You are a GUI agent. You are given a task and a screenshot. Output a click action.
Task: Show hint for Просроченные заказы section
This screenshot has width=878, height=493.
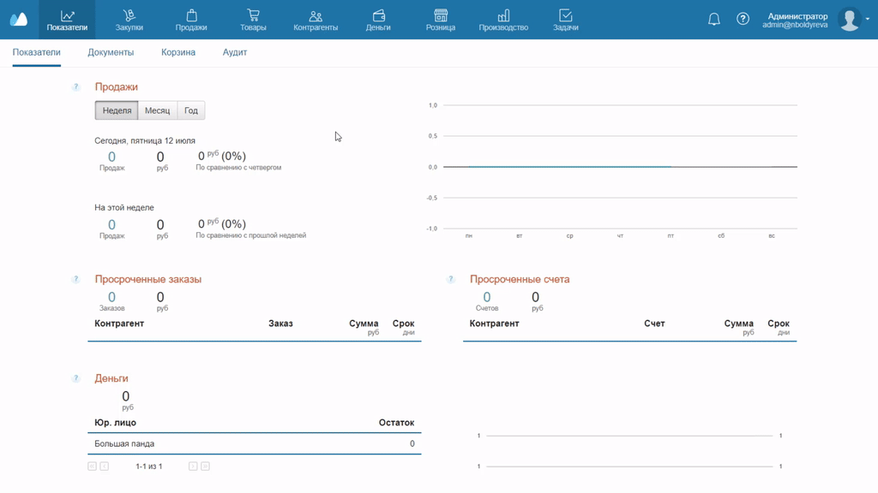pos(75,279)
